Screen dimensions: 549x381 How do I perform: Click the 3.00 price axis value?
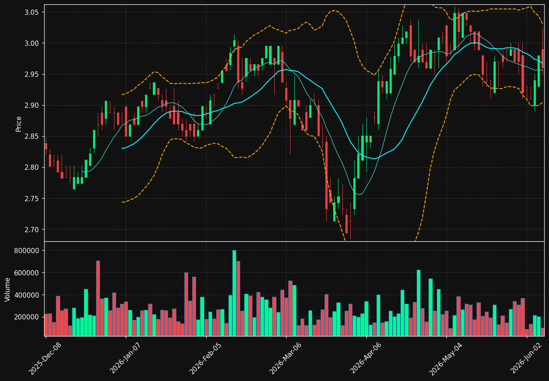(32, 43)
